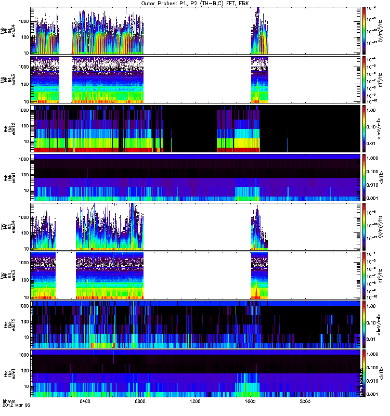Screen dimensions: 390x416
Task: Click the '(V/m)²/Hz' unit of thb eac34 color bar
Action: coord(381,31)
